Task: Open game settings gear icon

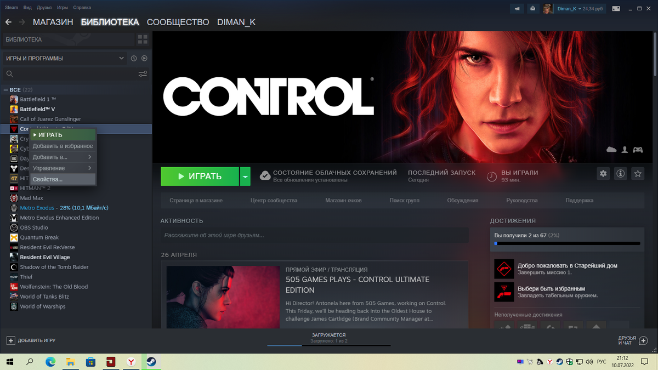Action: tap(604, 173)
